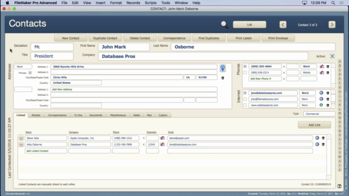Click the Add Linked Contact field
This screenshot has width=349, height=196.
point(46,151)
